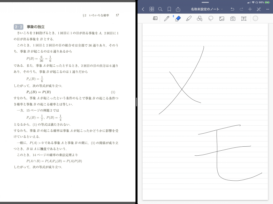Insert an image with the picture tool

pos(222,19)
